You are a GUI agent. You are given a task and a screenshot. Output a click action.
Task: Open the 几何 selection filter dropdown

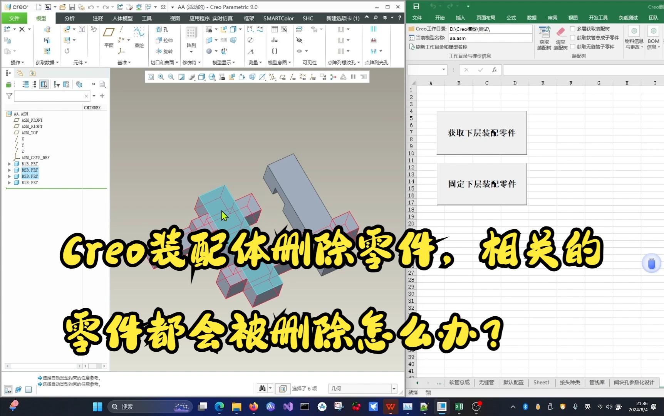click(394, 389)
